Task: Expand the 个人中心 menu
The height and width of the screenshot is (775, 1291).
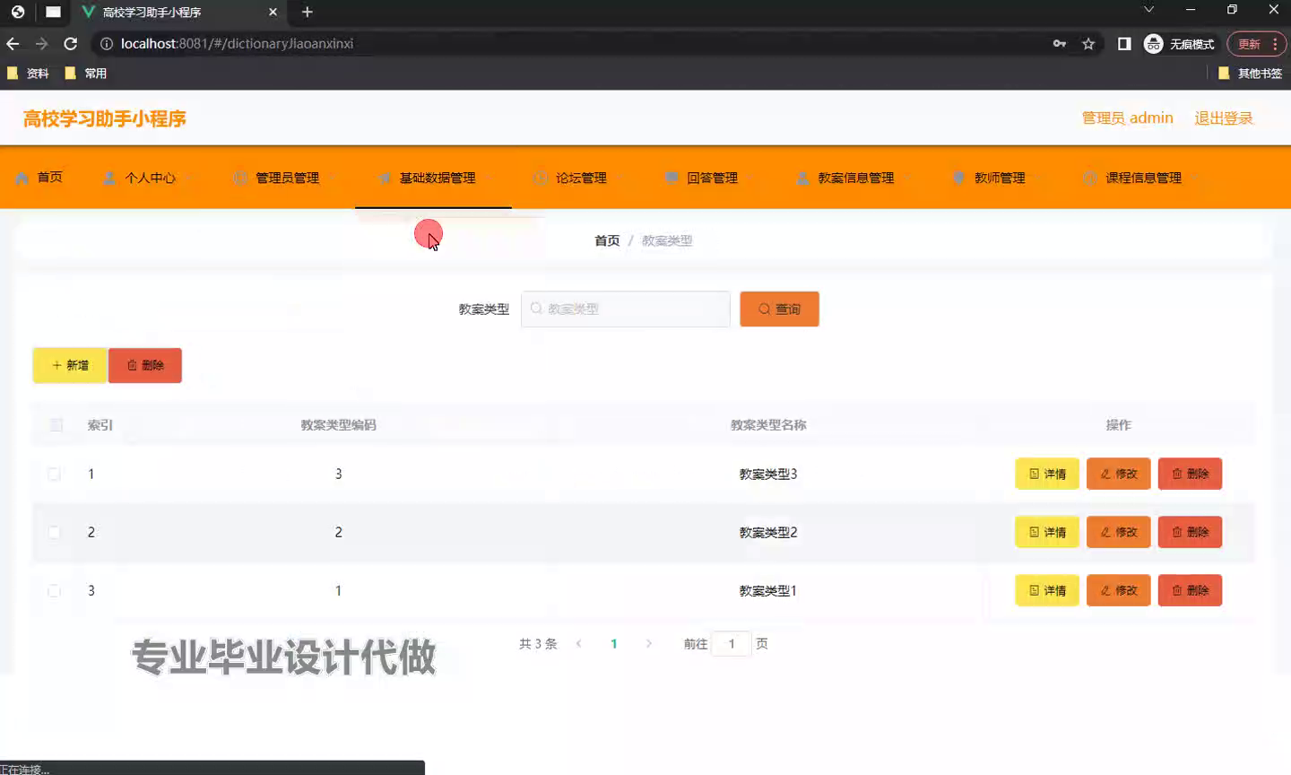Action: point(150,178)
